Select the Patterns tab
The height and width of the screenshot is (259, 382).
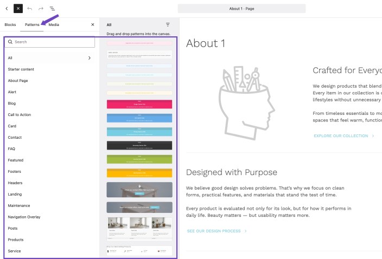(x=32, y=24)
